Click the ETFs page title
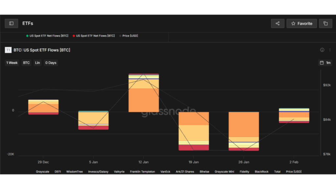Viewport: 336px width, 189px height. coord(28,23)
